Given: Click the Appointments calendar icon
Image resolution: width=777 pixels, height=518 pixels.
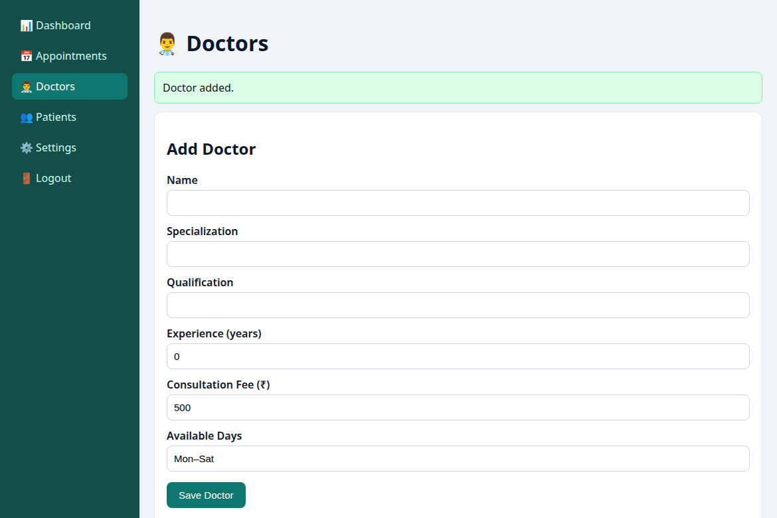Looking at the screenshot, I should [27, 56].
